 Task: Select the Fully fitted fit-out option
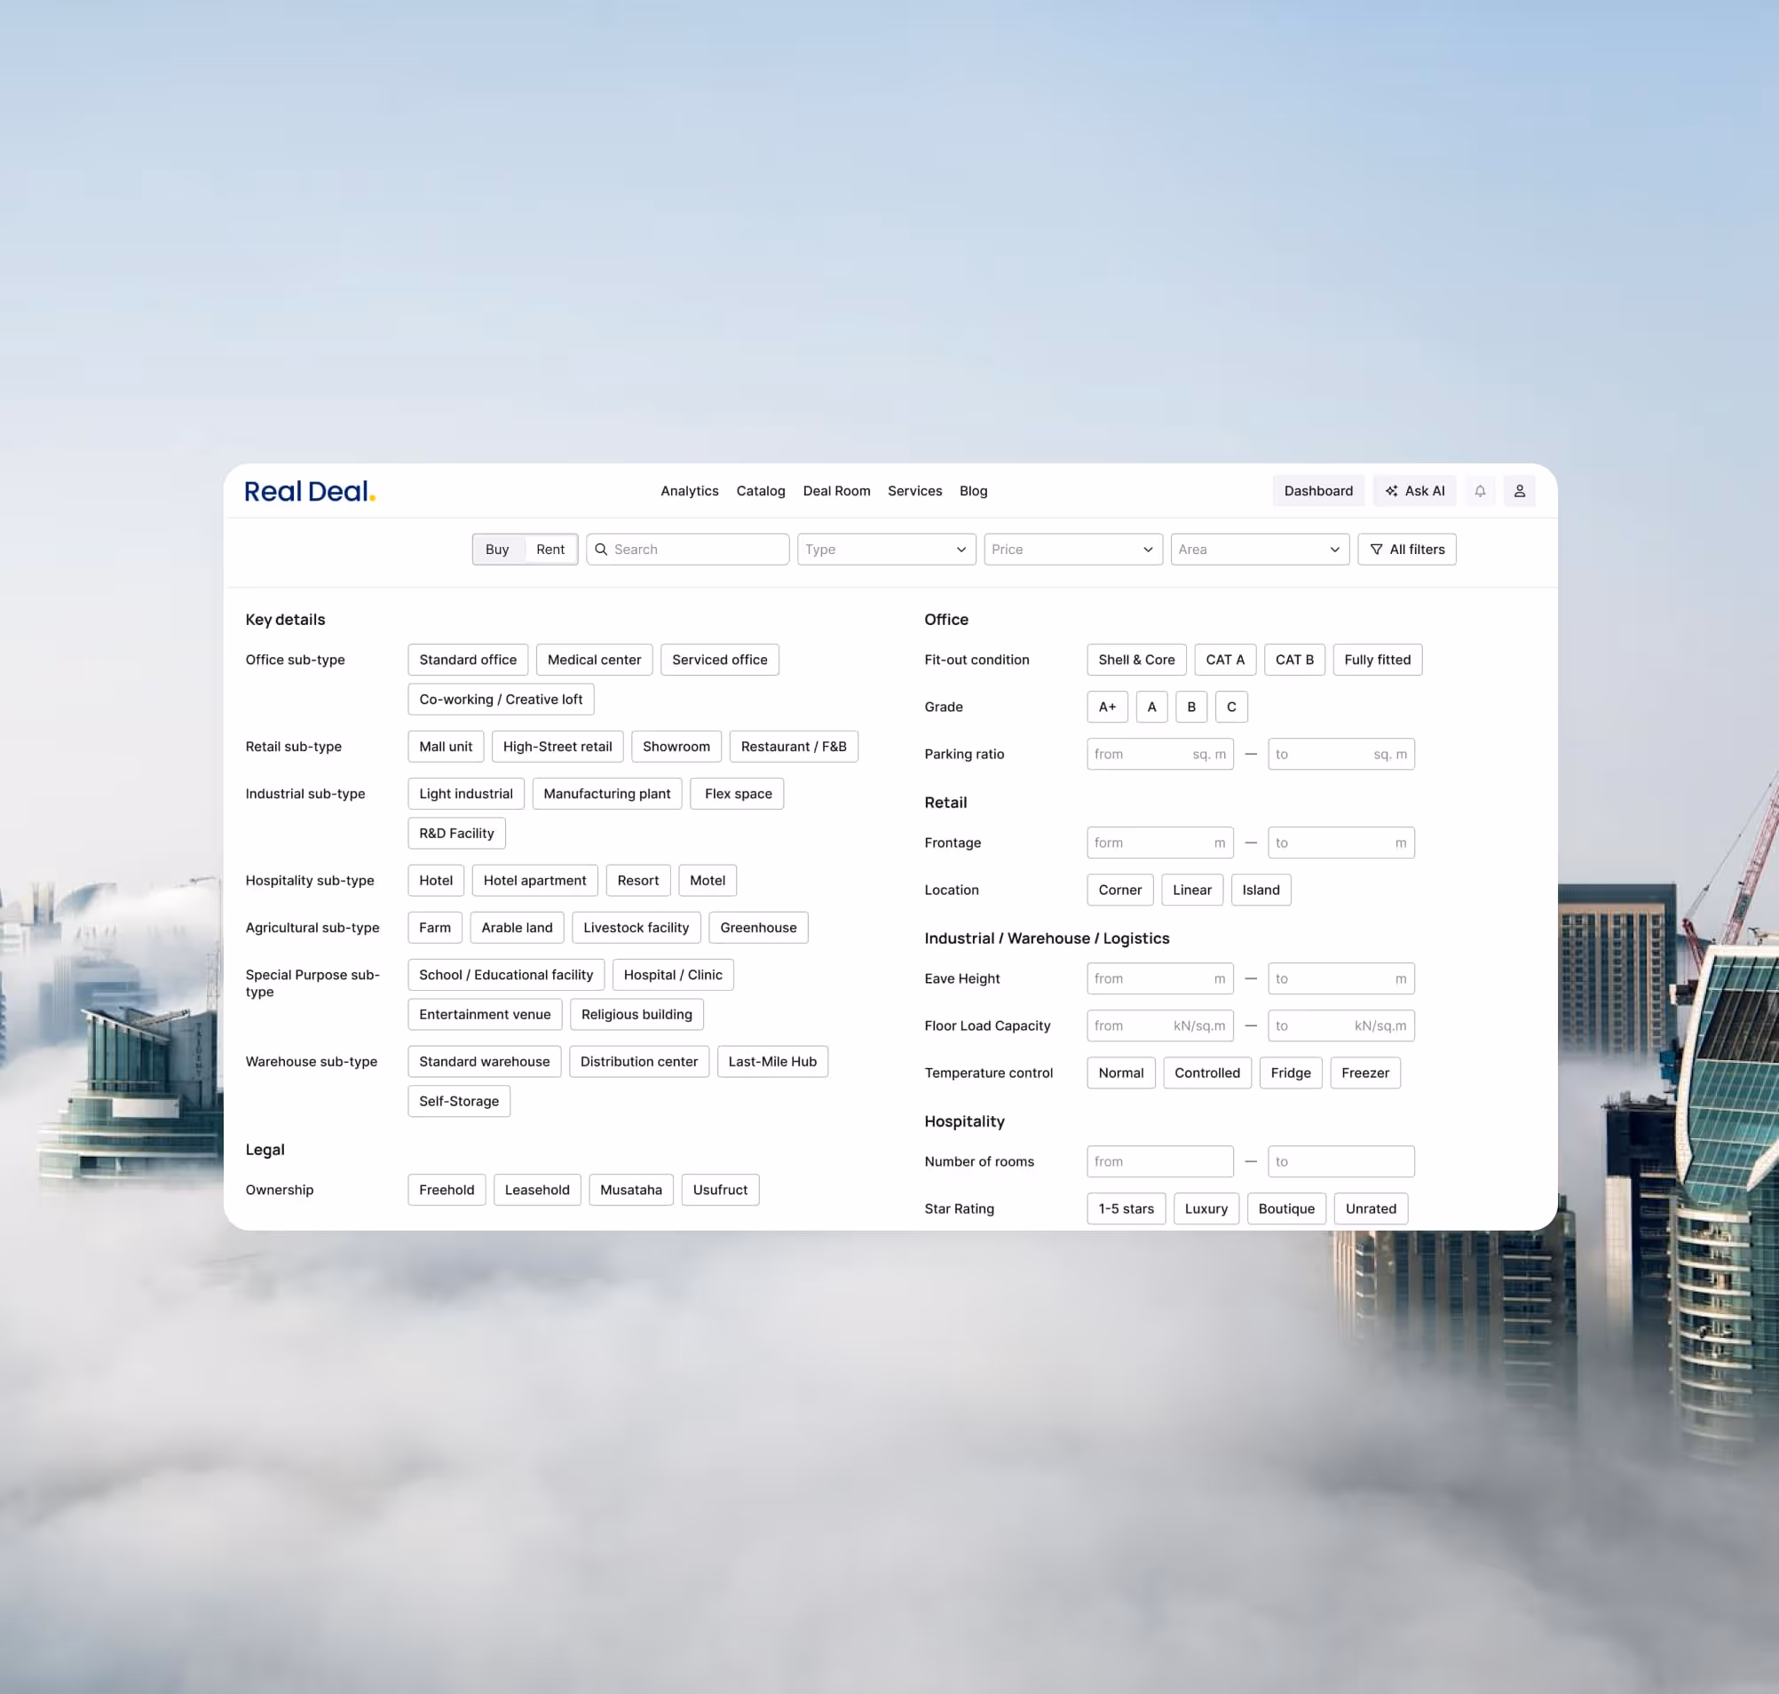[1376, 660]
